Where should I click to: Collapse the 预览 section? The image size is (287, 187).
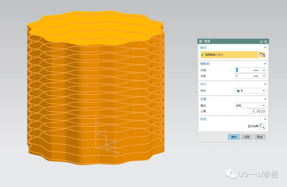265,119
